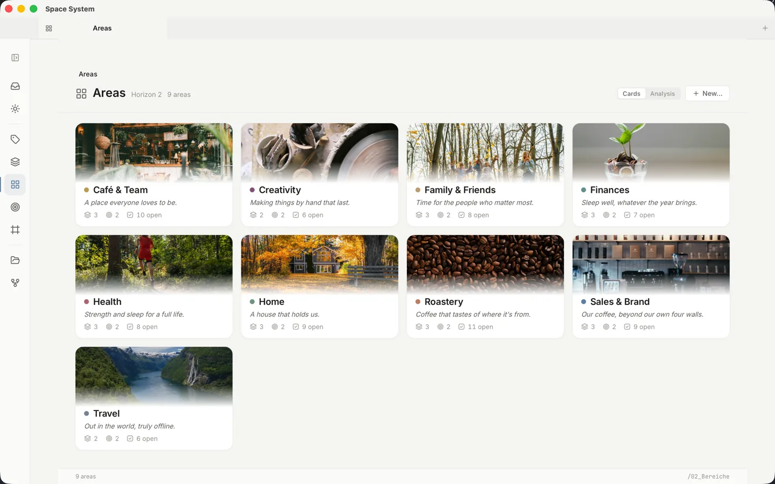Click "11 open" count on Roastery card

point(480,327)
